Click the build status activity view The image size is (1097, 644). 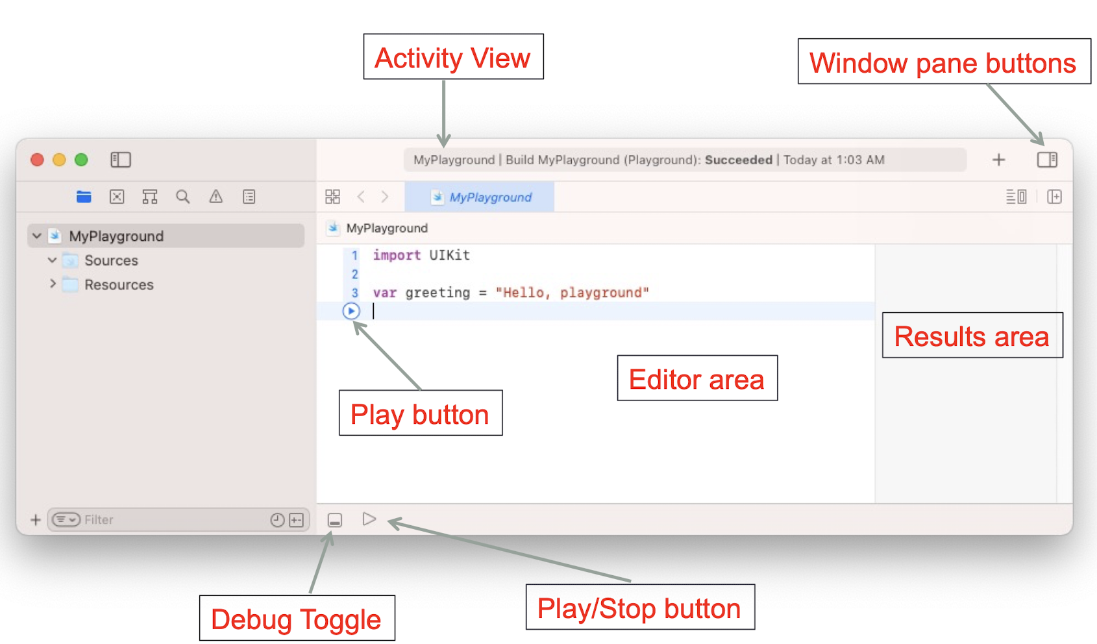click(x=685, y=160)
